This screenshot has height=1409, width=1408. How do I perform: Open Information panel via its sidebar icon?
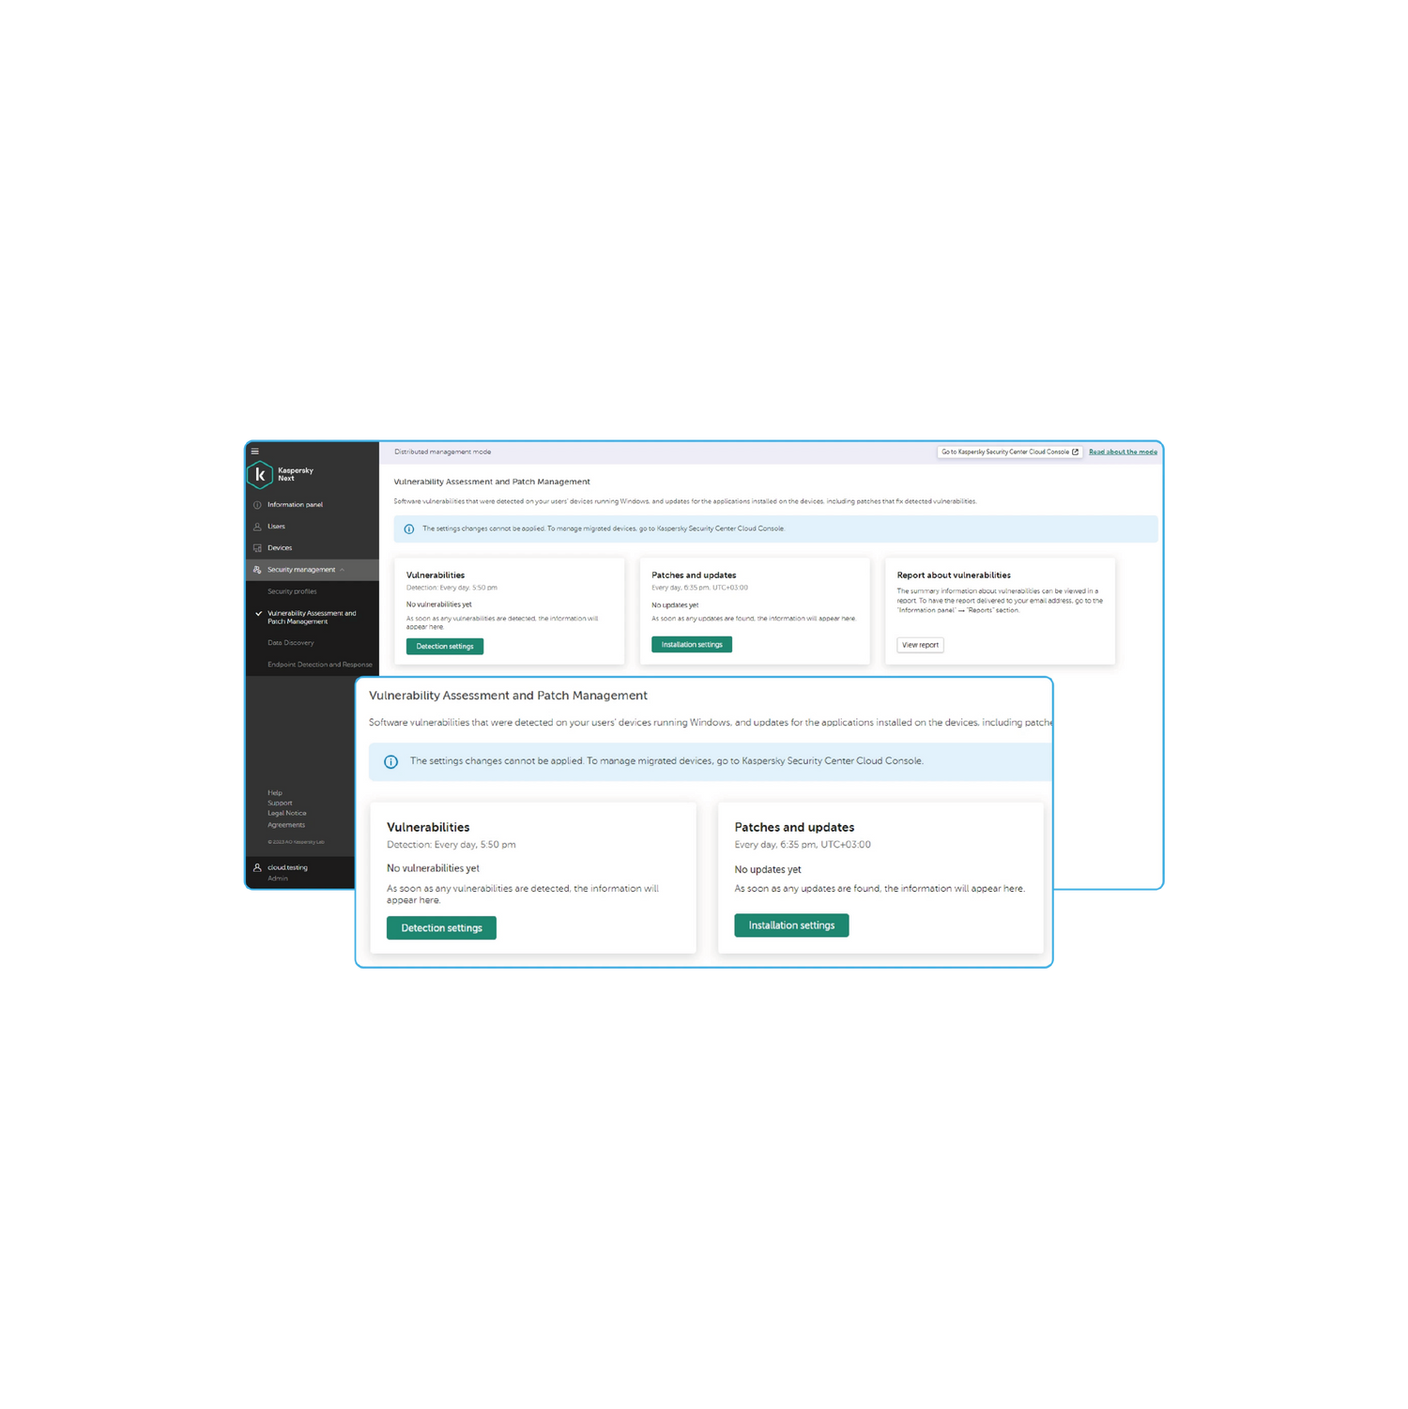(x=257, y=505)
